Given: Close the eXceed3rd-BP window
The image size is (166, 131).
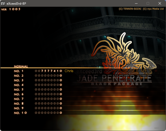Looking at the screenshot, I should tap(160, 3).
